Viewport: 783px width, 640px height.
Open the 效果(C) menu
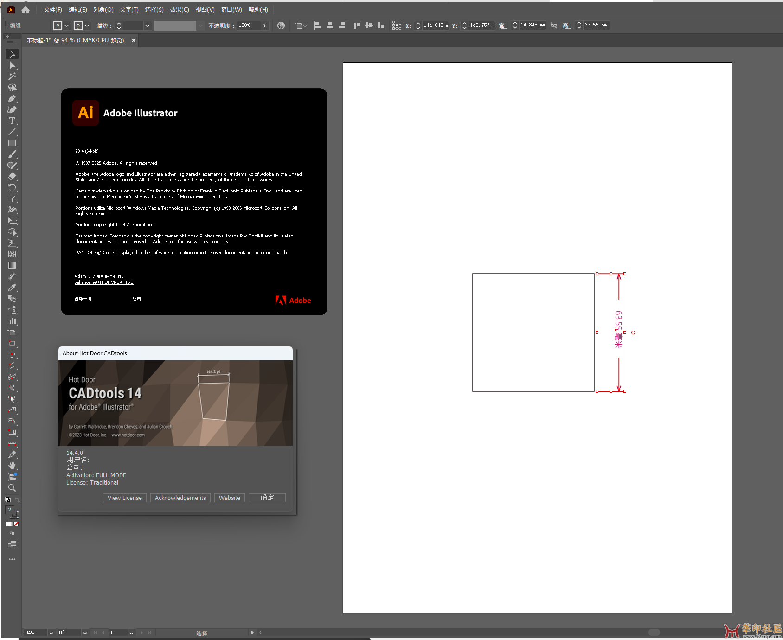pos(180,10)
